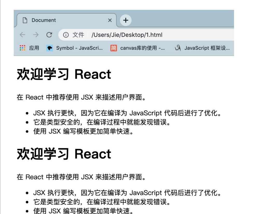Image resolution: width=275 pixels, height=214 pixels.
Task: Click the document page icon on tab
Action: pyautogui.click(x=25, y=20)
